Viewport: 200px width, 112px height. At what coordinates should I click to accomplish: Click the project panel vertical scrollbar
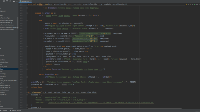(18, 23)
